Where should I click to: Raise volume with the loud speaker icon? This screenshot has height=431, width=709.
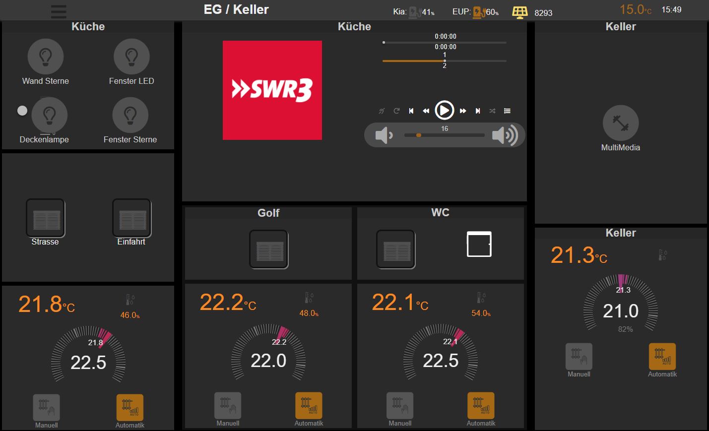point(505,135)
